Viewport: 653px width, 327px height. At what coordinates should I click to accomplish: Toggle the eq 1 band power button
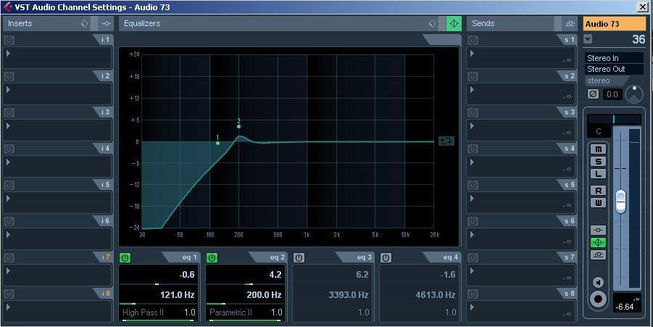125,258
